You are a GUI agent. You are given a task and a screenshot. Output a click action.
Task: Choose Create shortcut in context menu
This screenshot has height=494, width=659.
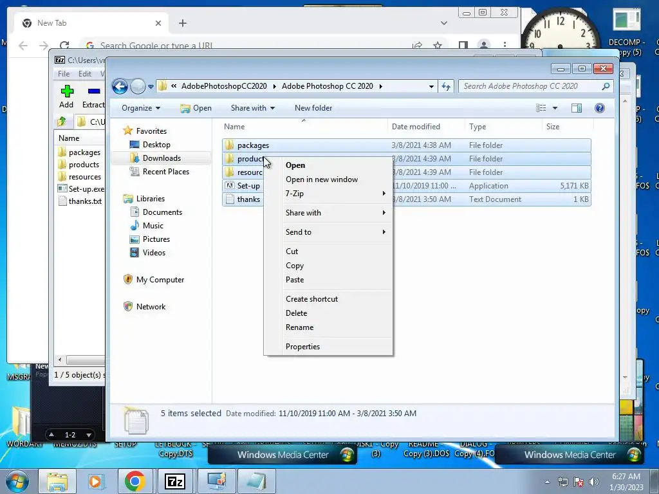[328, 299]
